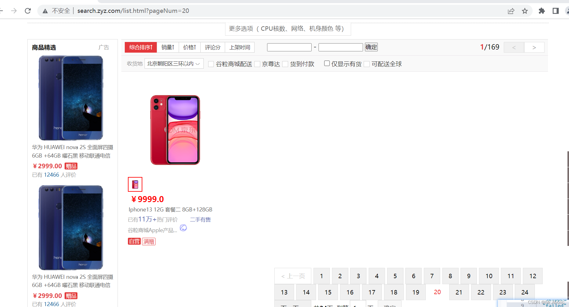Image resolution: width=569 pixels, height=307 pixels.
Task: Share this page via the share icon
Action: (511, 11)
